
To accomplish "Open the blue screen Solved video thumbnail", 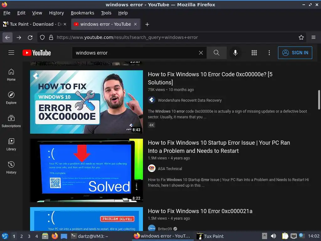I will pos(87,170).
